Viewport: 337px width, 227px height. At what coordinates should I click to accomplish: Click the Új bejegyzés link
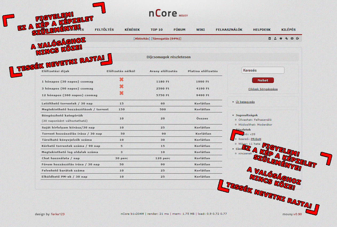coord(245,102)
